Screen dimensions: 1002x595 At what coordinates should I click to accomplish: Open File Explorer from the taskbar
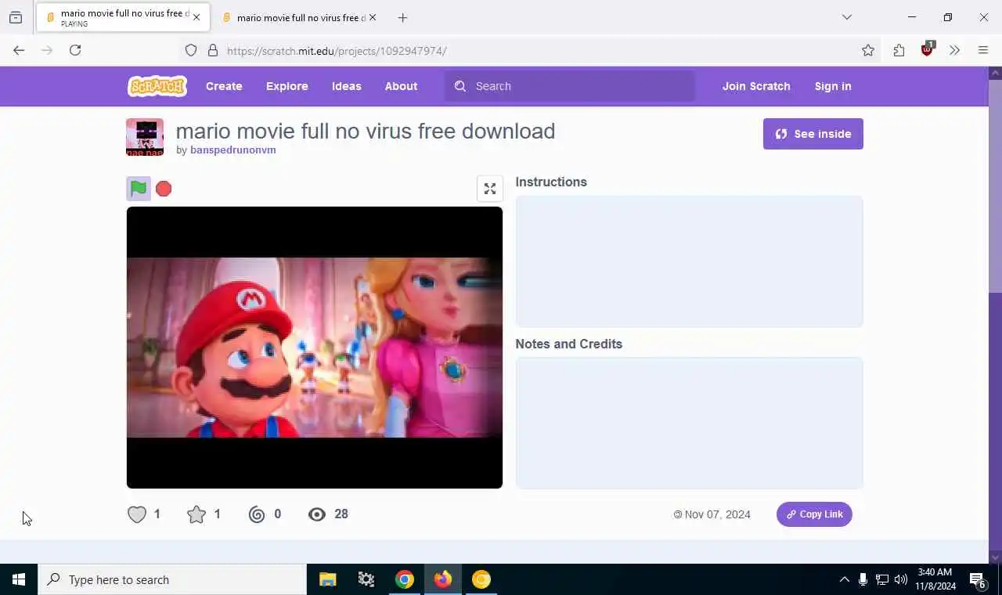tap(327, 579)
